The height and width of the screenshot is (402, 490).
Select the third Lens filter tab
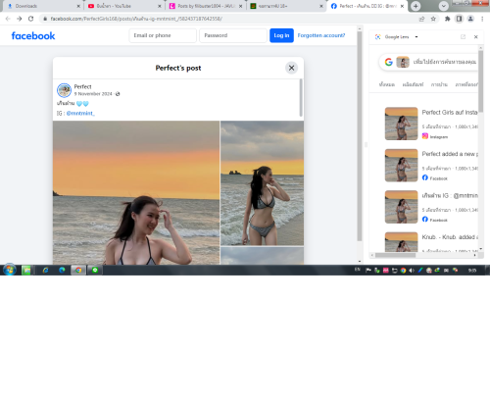tap(439, 84)
